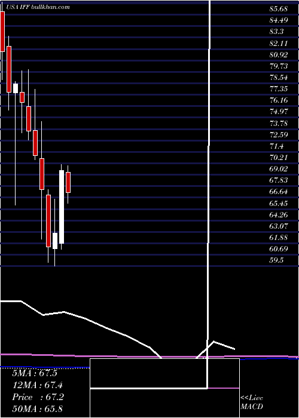Click the 65.45 price axis label
299x418 pixels.
(279, 204)
